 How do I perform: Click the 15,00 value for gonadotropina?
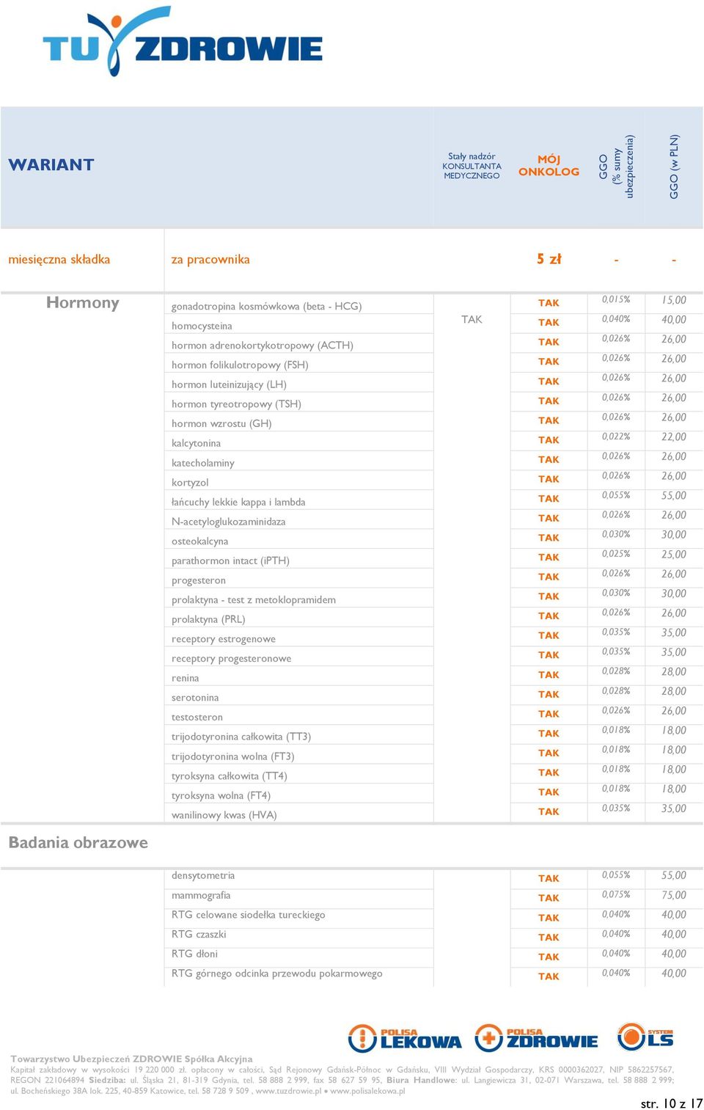[x=674, y=300]
